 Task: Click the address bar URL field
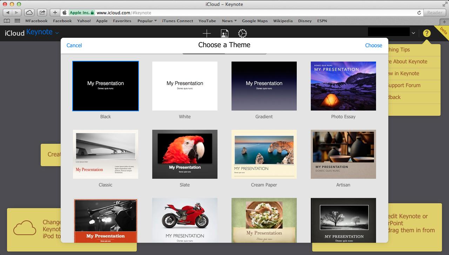pos(242,13)
